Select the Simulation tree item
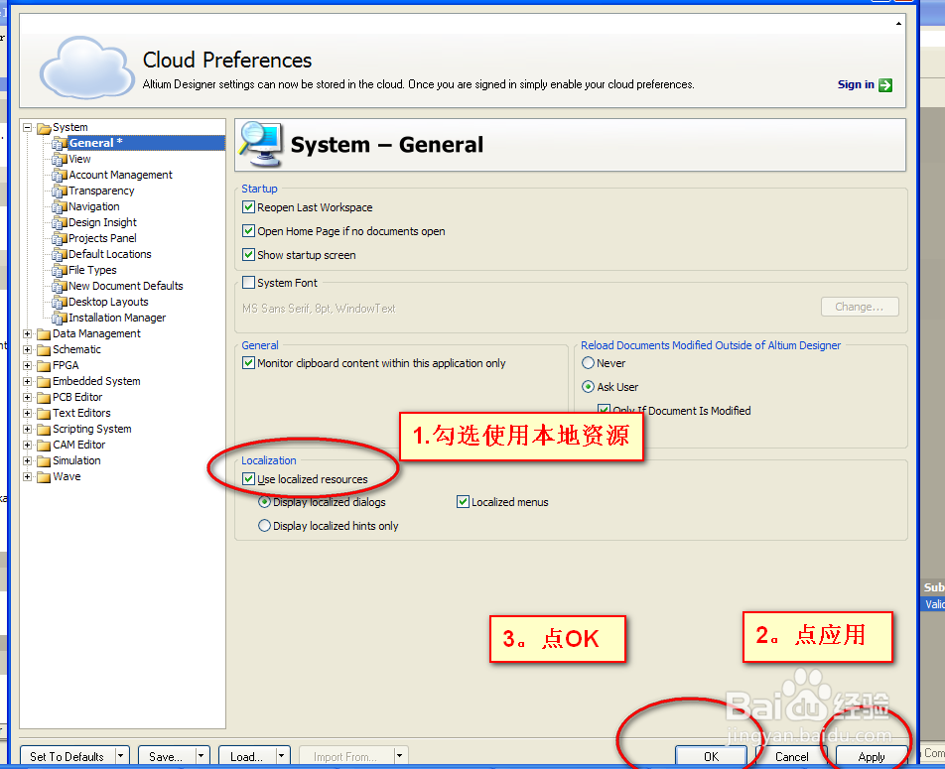 [x=76, y=460]
